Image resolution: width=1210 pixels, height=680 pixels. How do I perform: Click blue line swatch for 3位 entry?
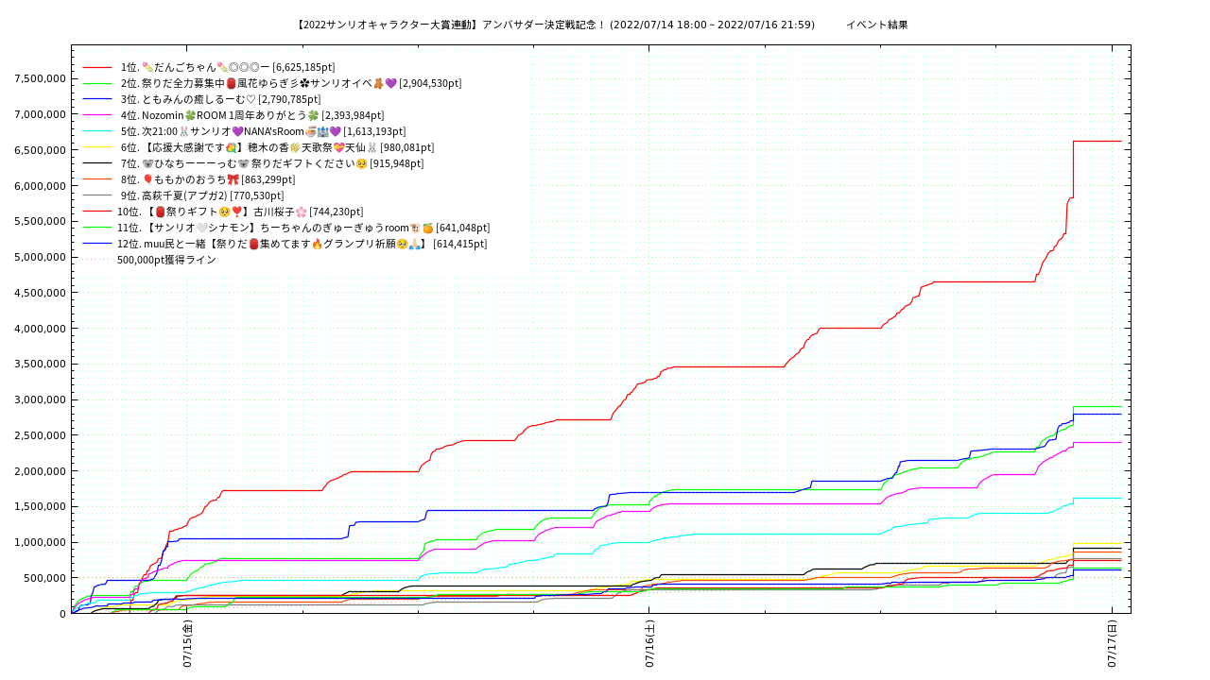coord(97,99)
